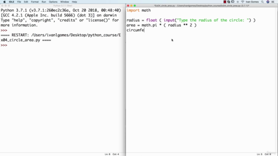
Task: Click '"copyright"' in the shell banner
Action: click(41, 20)
